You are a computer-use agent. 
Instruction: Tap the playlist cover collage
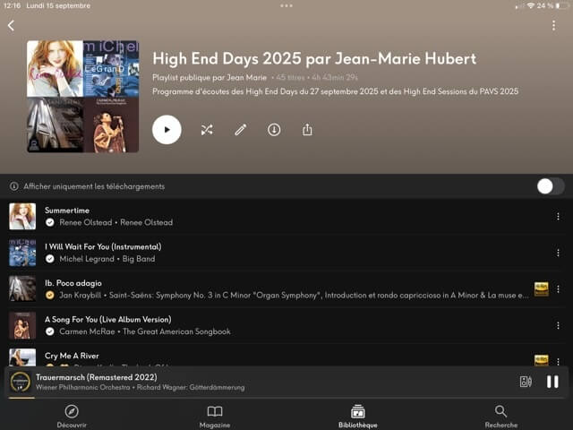pos(82,96)
